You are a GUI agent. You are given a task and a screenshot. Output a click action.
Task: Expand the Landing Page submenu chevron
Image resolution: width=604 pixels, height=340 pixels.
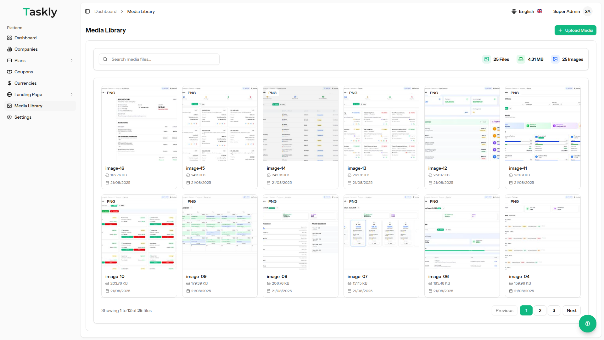click(x=72, y=94)
